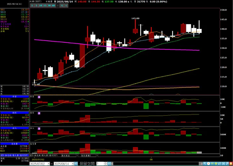The image size is (233, 166).
Task: Click the arrow pointer tool icon
Action: pyautogui.click(x=205, y=163)
